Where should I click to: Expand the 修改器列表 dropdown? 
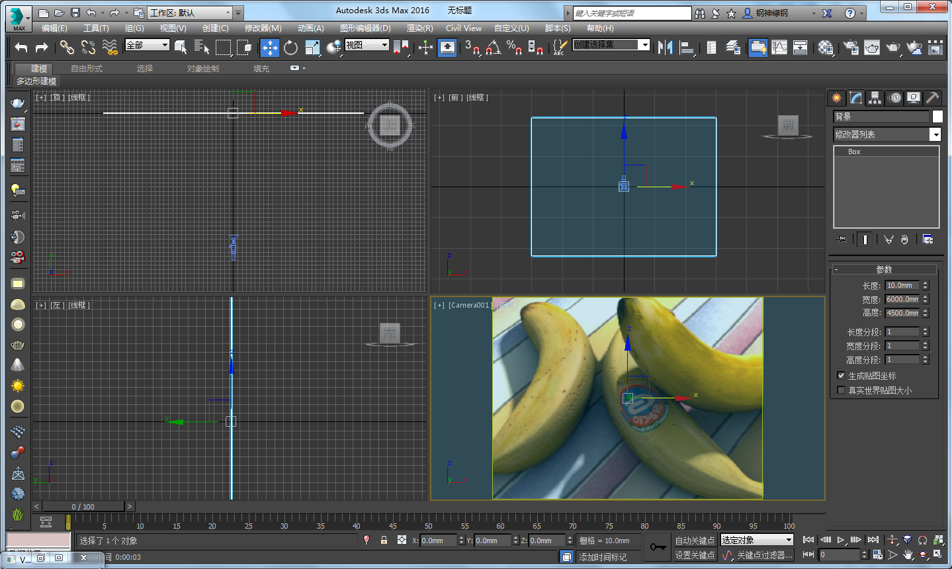click(935, 135)
